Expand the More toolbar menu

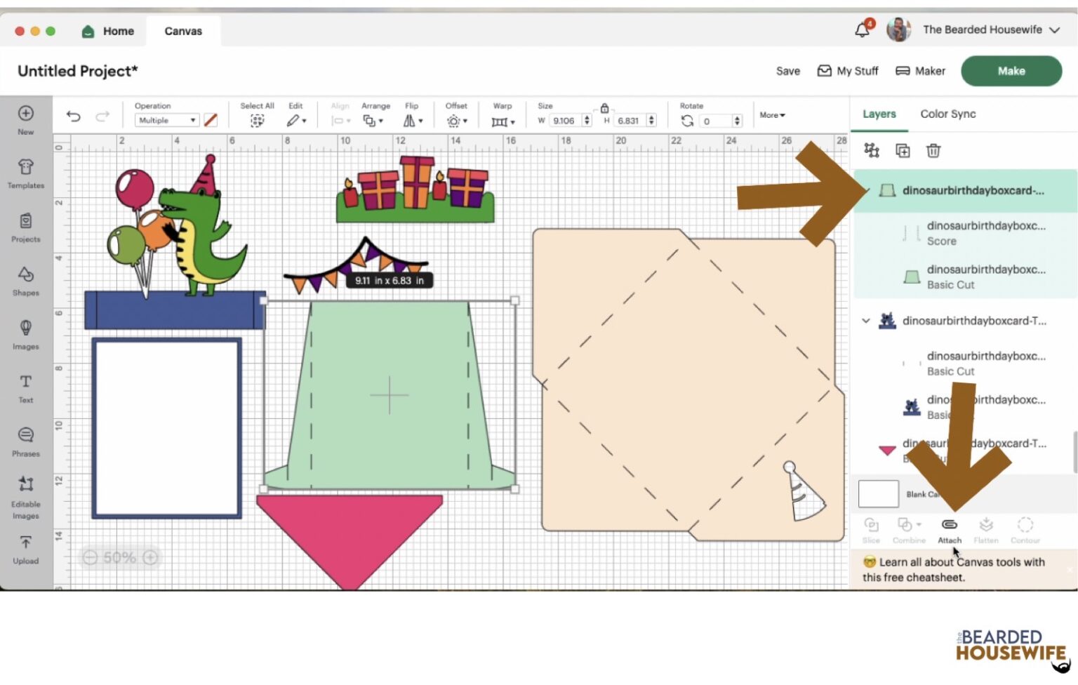tap(772, 115)
